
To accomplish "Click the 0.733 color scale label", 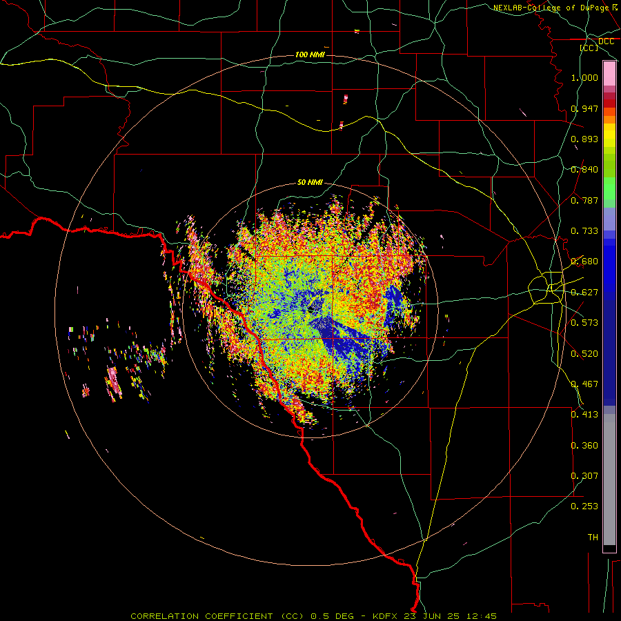I will 584,231.
